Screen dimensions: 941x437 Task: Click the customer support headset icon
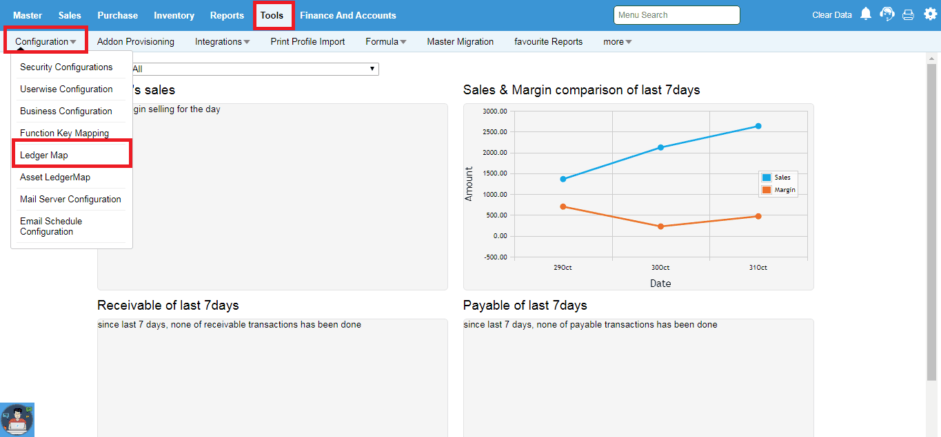click(887, 14)
